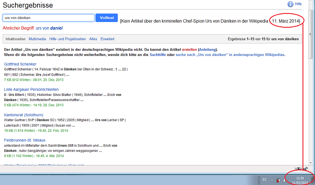Open the Suchhilfe link
The height and width of the screenshot is (185, 315).
coord(158,55)
